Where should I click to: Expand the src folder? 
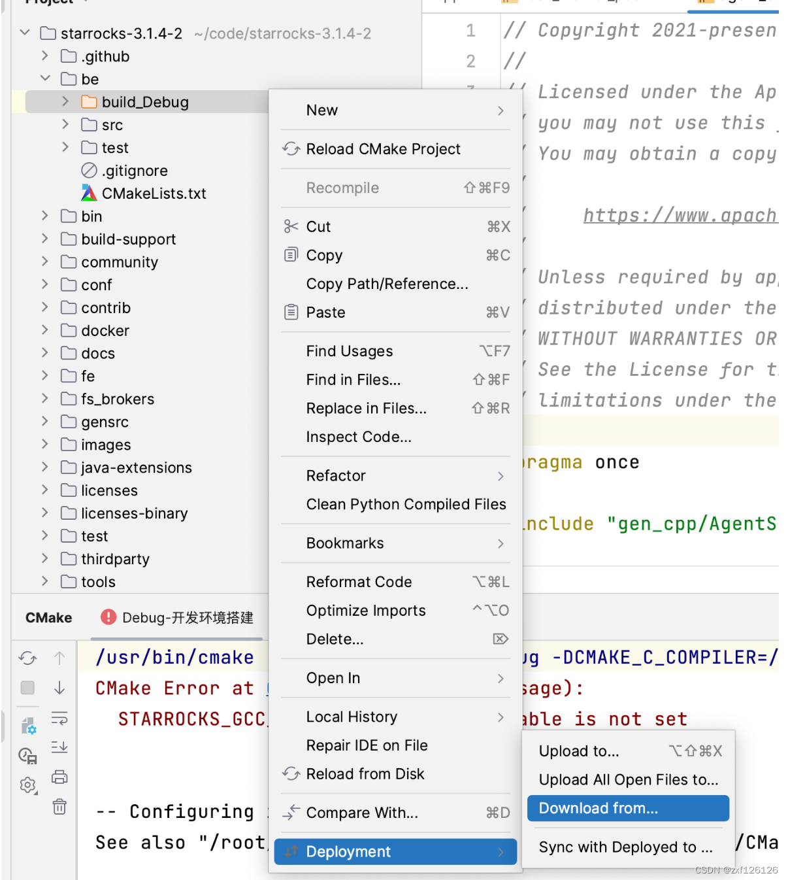click(x=65, y=124)
